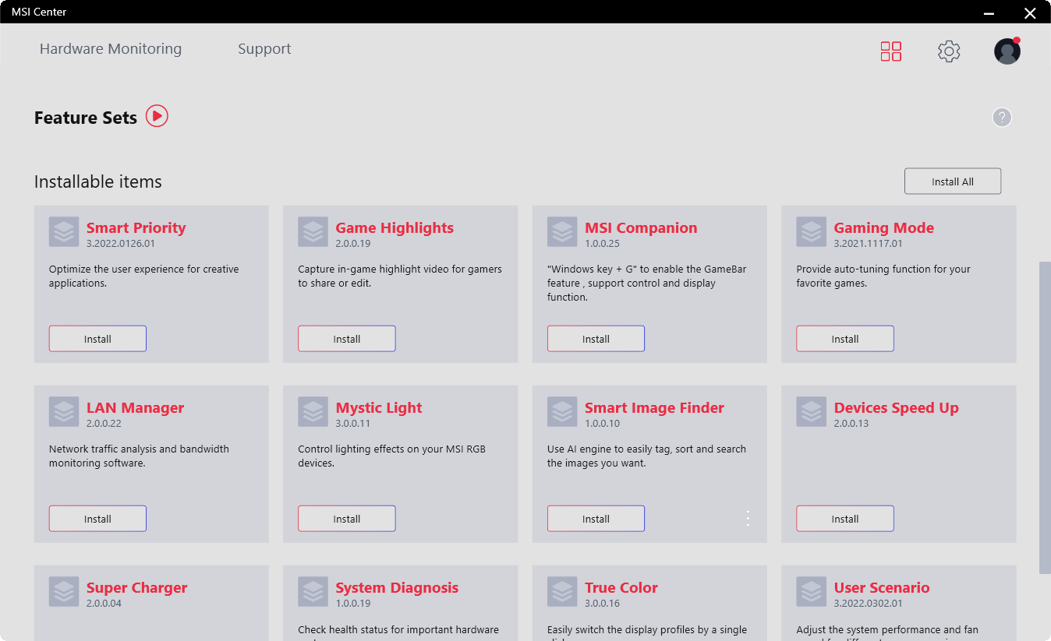This screenshot has height=641, width=1051.
Task: Install LAN Manager
Action: [x=97, y=519]
